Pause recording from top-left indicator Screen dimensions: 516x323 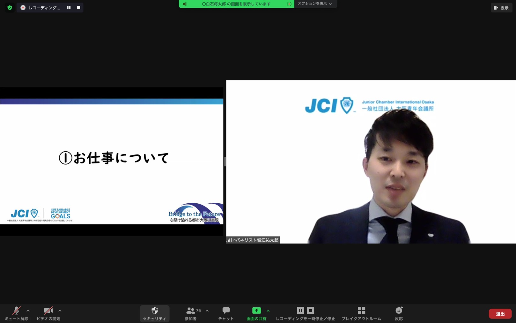pyautogui.click(x=69, y=8)
